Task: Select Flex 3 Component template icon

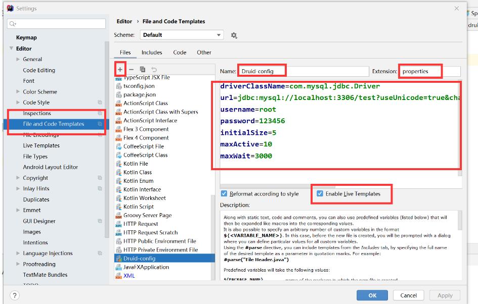Action: (118, 129)
